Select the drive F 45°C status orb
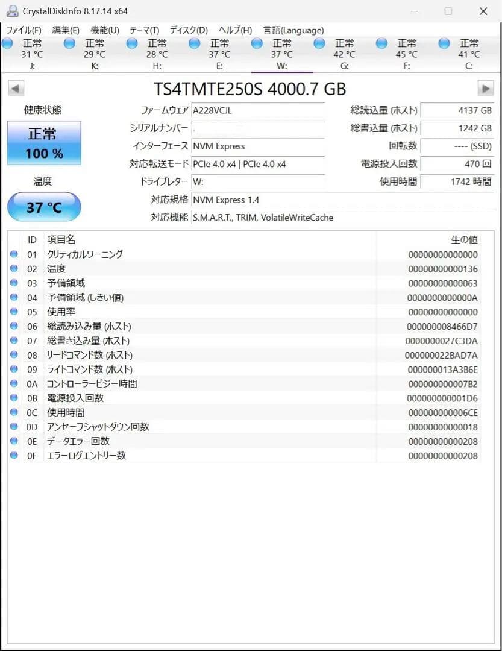This screenshot has width=502, height=651. click(x=381, y=43)
